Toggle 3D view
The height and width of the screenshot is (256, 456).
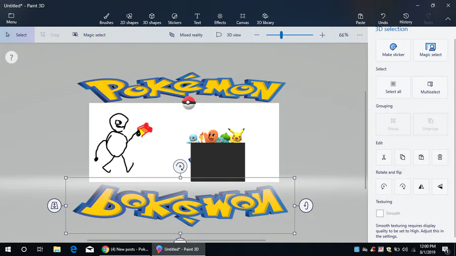click(x=229, y=35)
